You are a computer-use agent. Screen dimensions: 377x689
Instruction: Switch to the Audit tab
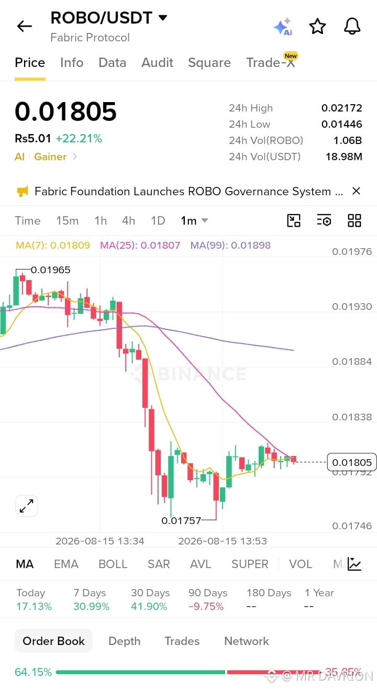(157, 63)
